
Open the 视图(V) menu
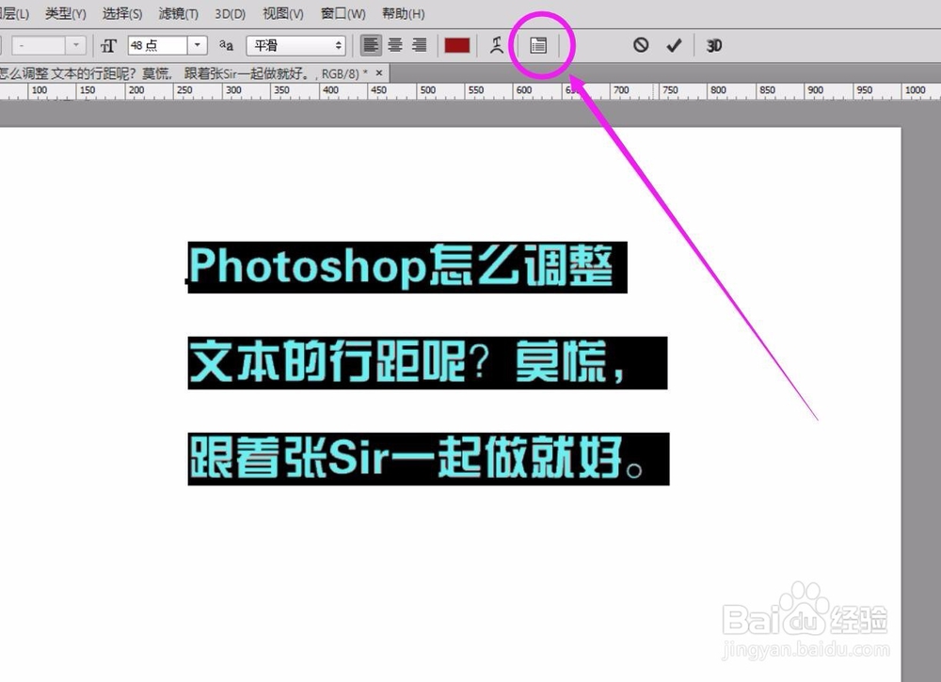[282, 13]
